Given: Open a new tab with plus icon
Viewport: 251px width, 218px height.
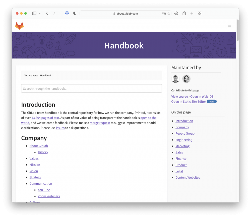Looking at the screenshot, I should [192, 13].
